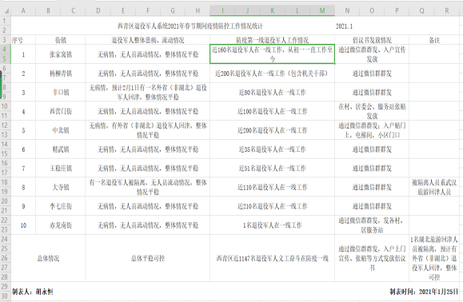Select the 制表时间 2021年1月25日 cell
The image size is (463, 302).
point(424,292)
